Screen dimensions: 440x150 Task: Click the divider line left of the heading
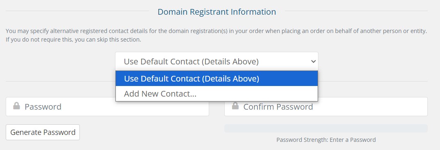pos(77,11)
